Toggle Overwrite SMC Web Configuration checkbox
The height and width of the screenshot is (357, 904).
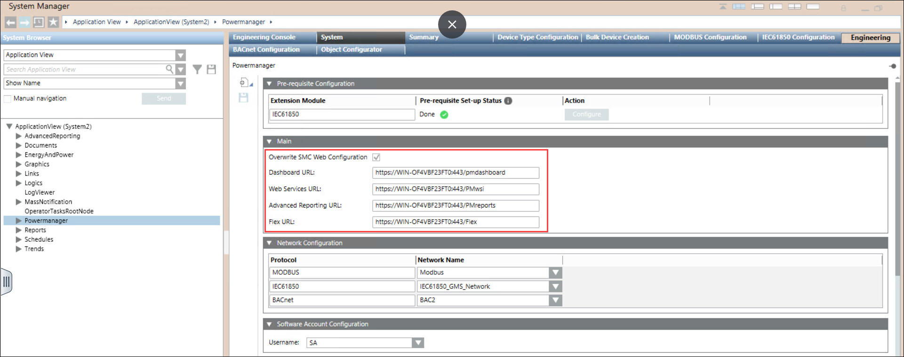376,158
